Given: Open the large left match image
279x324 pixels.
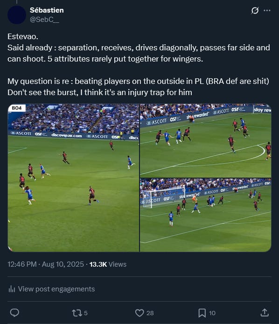Looking at the screenshot, I should coord(73,178).
